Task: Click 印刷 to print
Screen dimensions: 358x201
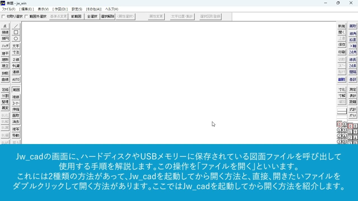Action: [342, 52]
